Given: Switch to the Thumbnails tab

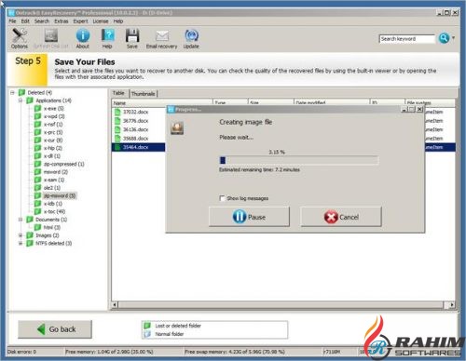Looking at the screenshot, I should click(x=144, y=93).
